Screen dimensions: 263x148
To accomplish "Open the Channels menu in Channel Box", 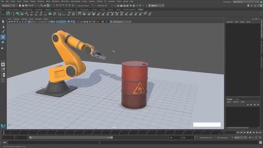I will 230,22.
